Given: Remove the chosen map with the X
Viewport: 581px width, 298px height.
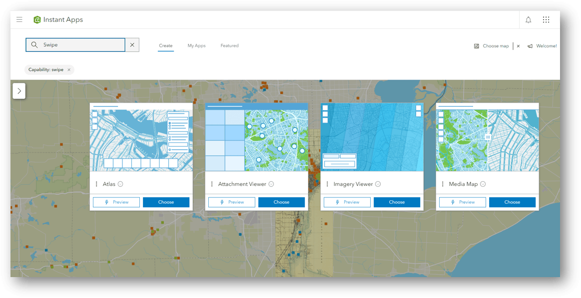Looking at the screenshot, I should (518, 46).
